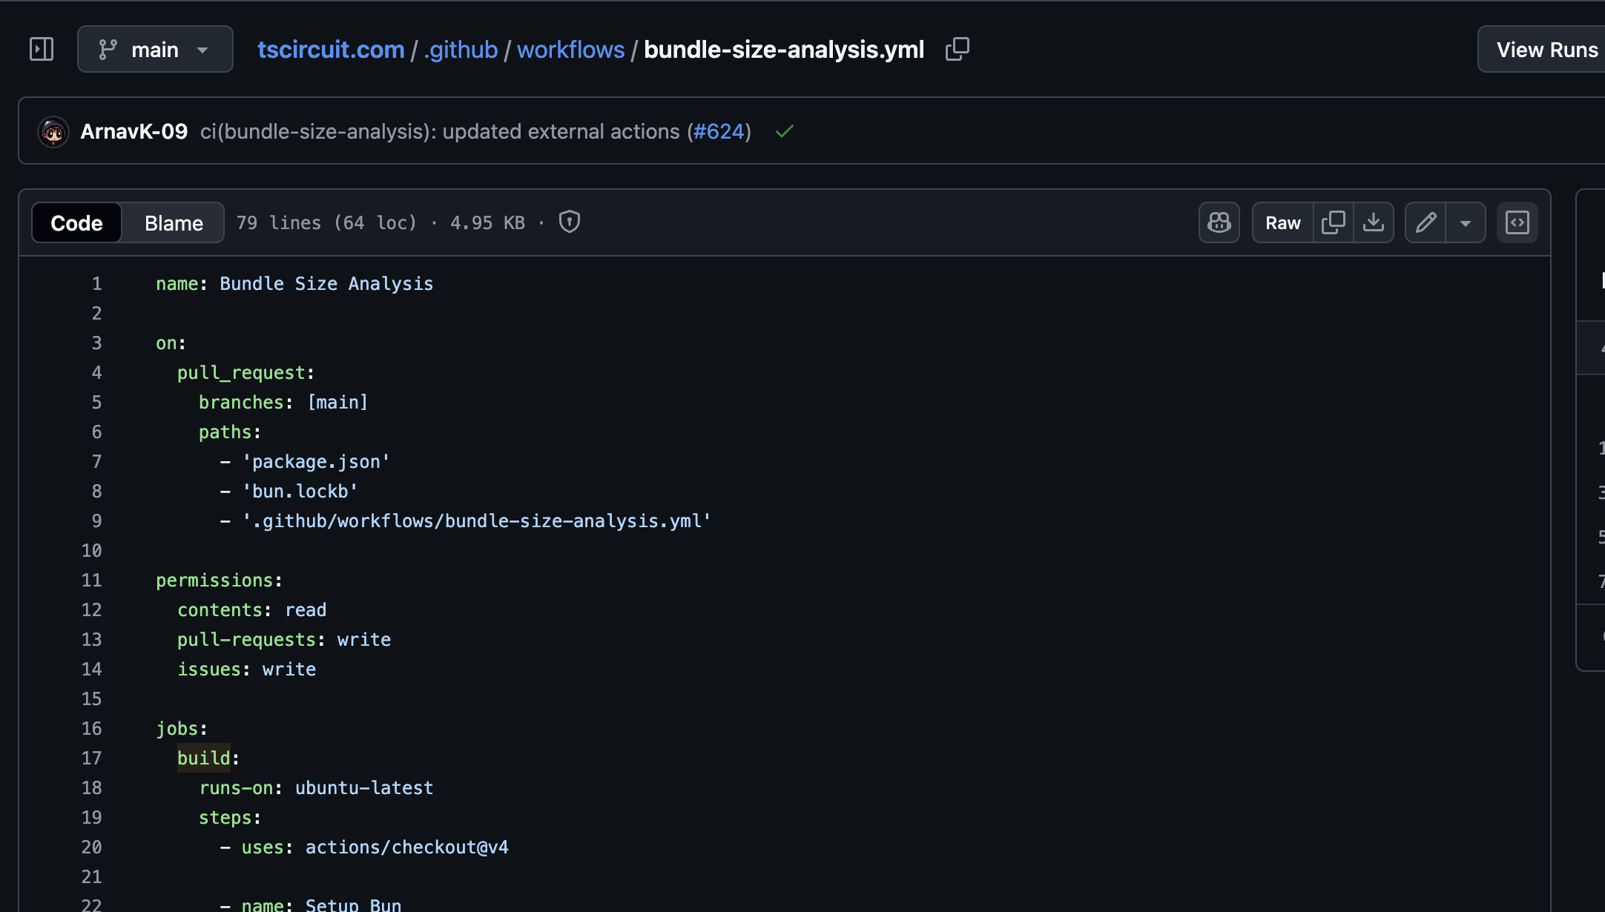View the green commit status checkmark
Screen dimensions: 1605x912
tap(784, 132)
